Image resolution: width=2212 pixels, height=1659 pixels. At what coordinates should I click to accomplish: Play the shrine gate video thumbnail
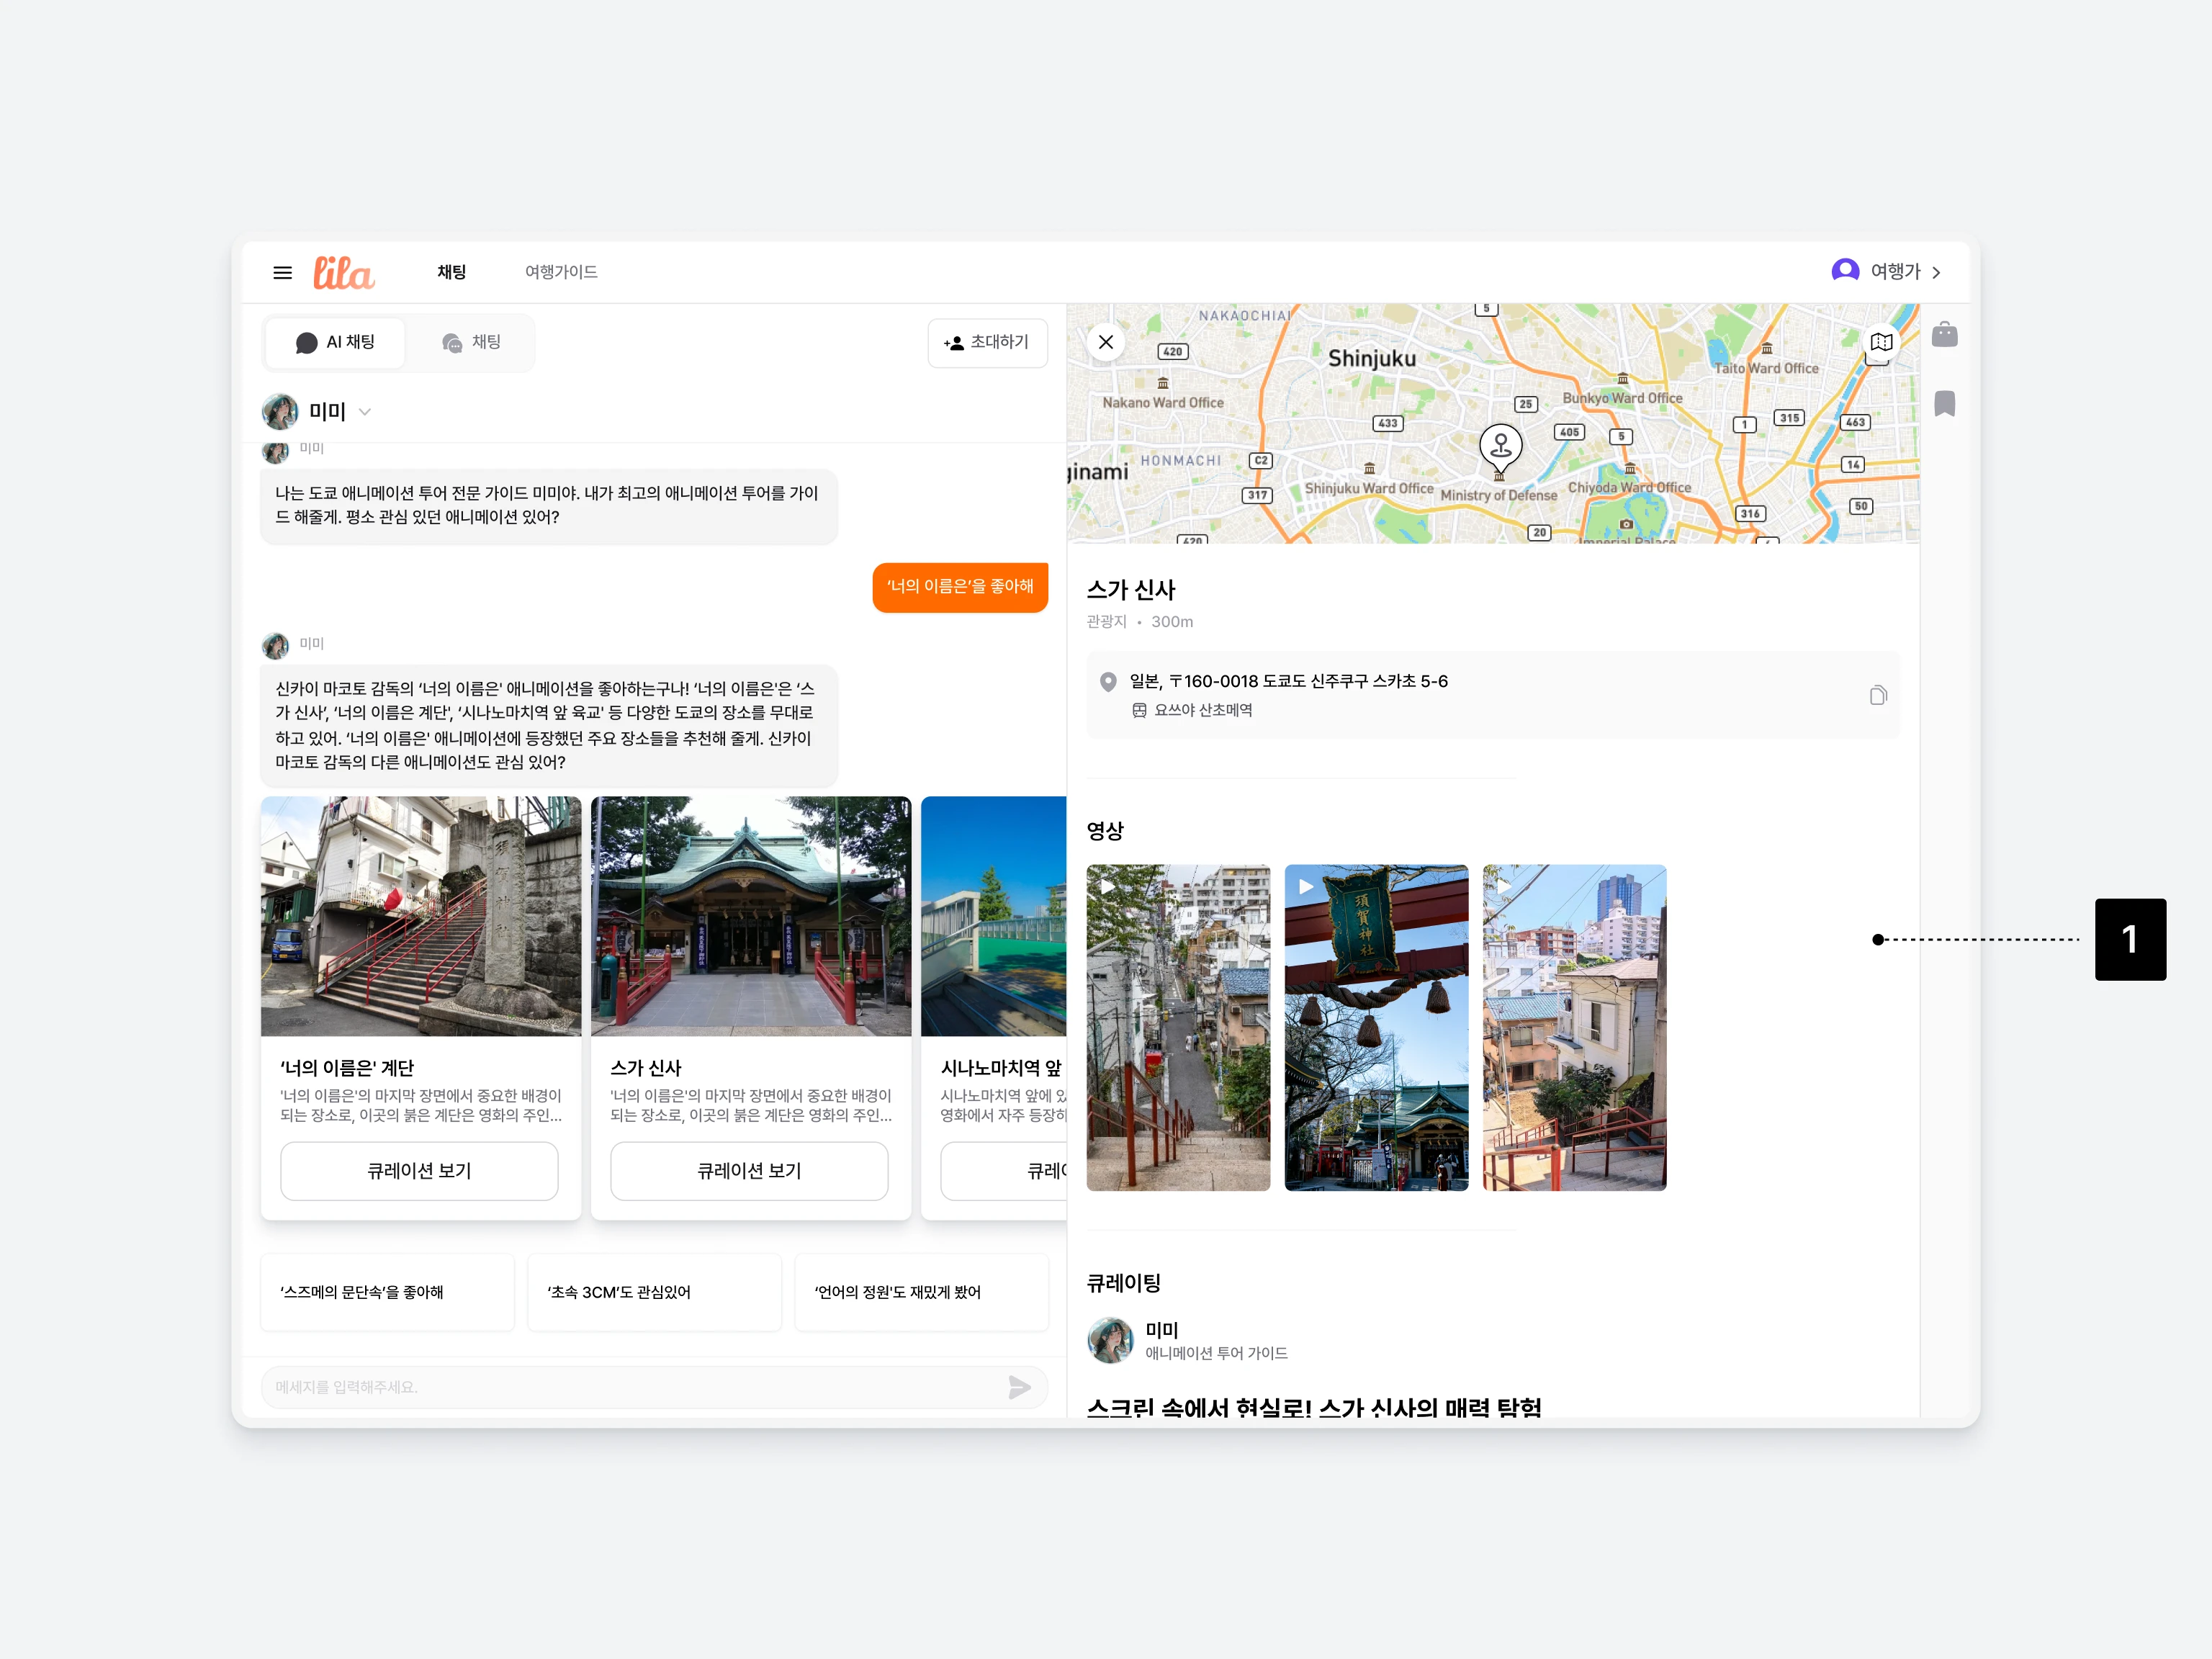pos(1376,1027)
